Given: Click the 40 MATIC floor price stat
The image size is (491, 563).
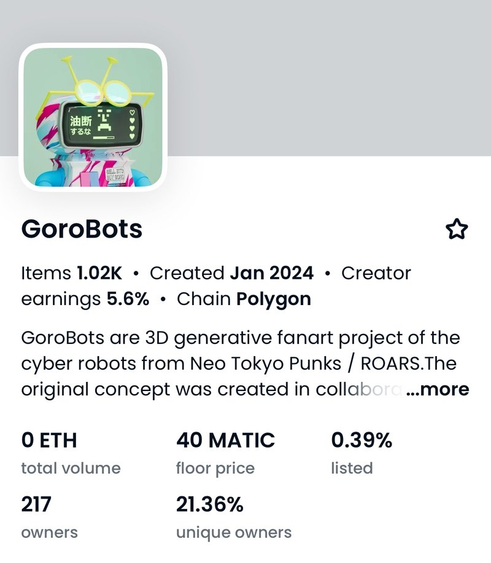Looking at the screenshot, I should tap(225, 440).
